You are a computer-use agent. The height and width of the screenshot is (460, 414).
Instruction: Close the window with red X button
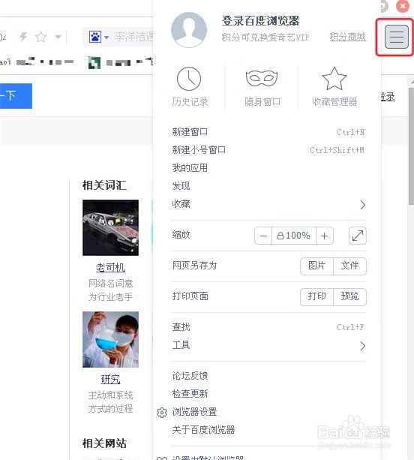tap(403, 6)
